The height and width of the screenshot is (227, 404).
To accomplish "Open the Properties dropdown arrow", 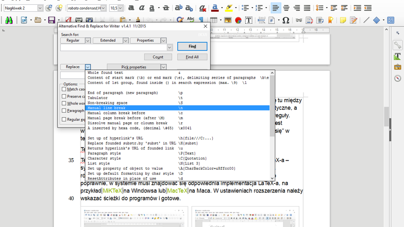I will coord(163,40).
